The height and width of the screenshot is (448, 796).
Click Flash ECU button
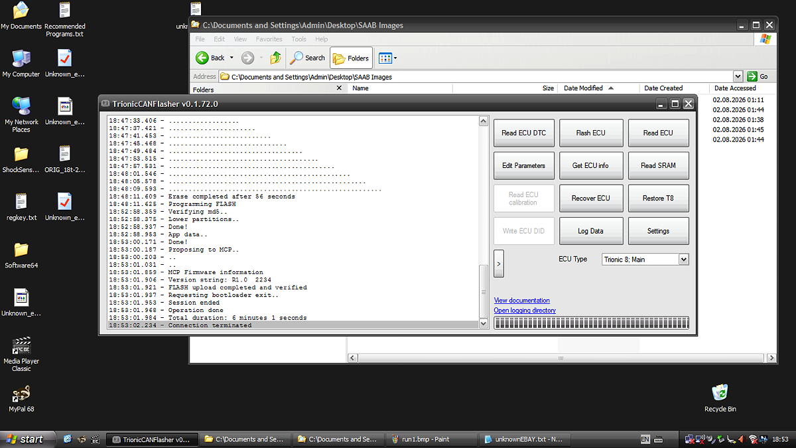[x=590, y=133]
